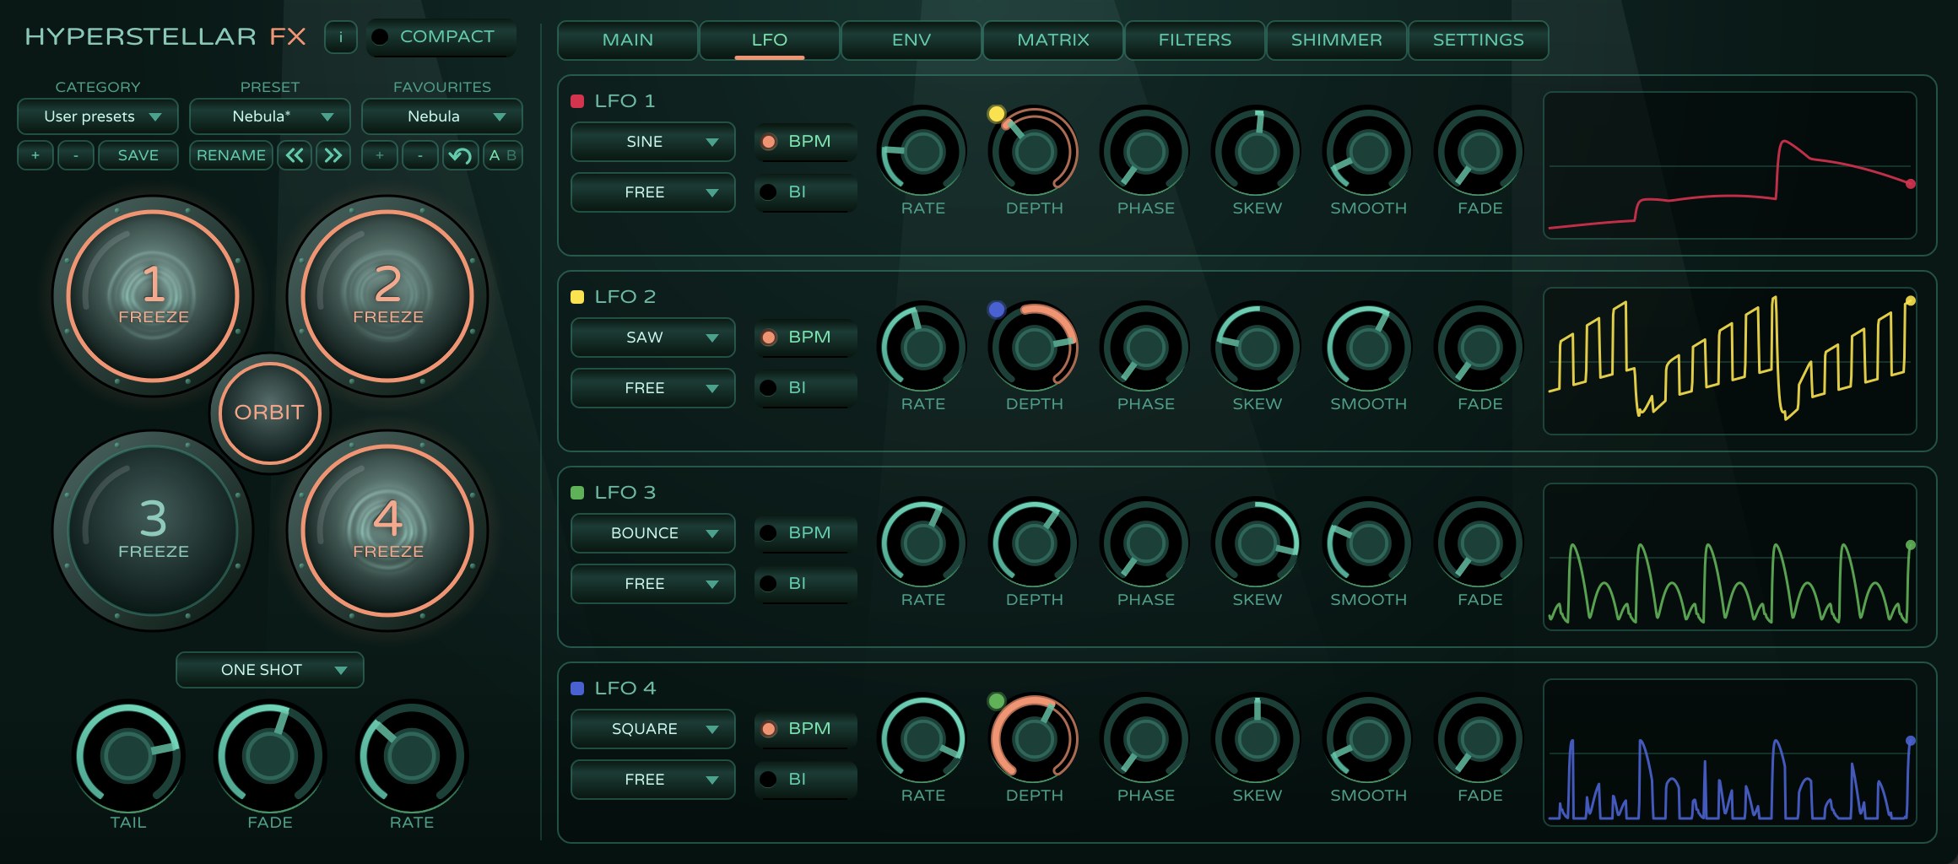Toggle the Compact mode switch

441,37
